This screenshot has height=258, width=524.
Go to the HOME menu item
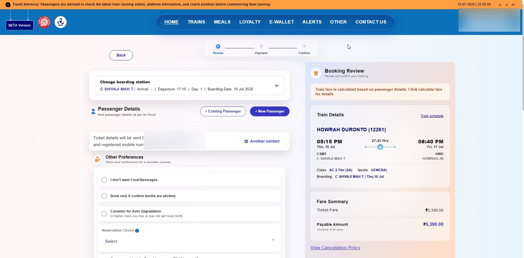tap(171, 22)
